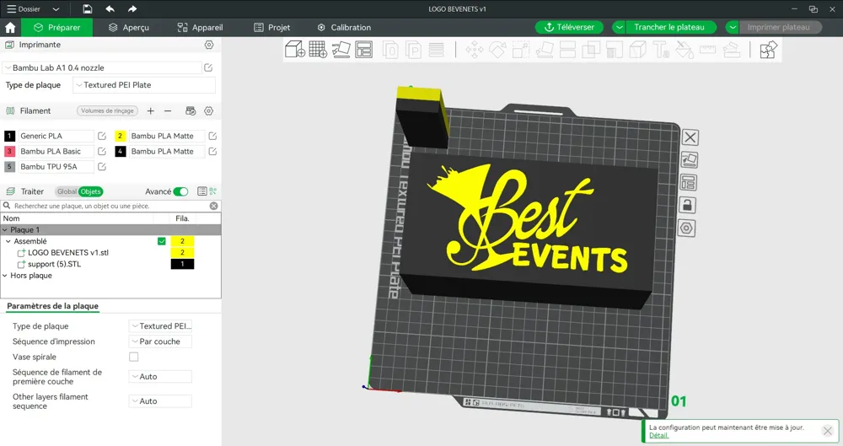
Task: Edit the Bambu TPU 95A filament preset
Action: click(102, 167)
